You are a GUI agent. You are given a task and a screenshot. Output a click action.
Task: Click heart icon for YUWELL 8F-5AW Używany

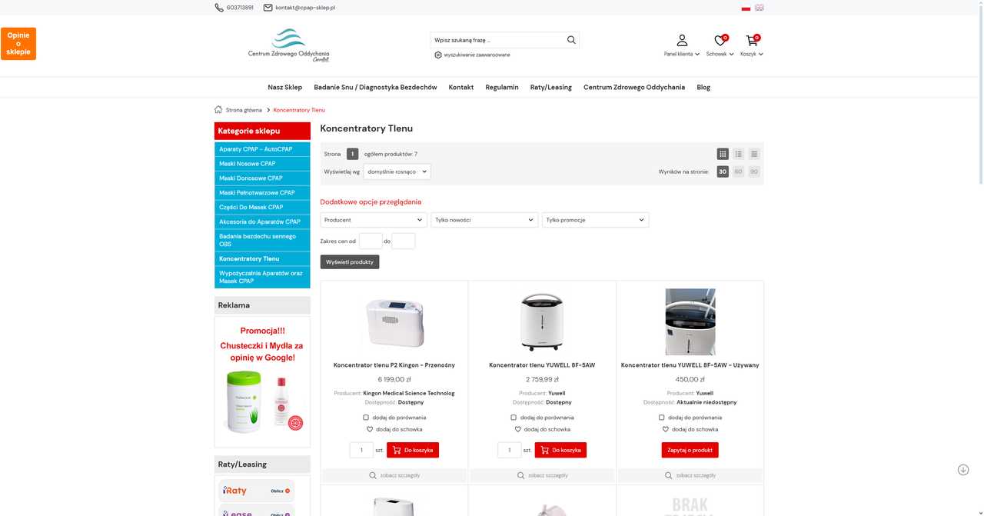coord(666,429)
